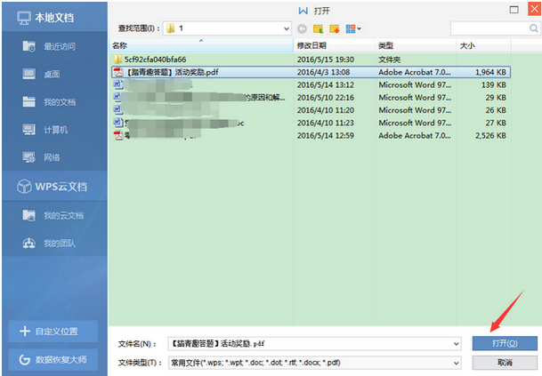Click the search magnifier icon
Viewport: 542px width, 376px height.
(x=534, y=28)
